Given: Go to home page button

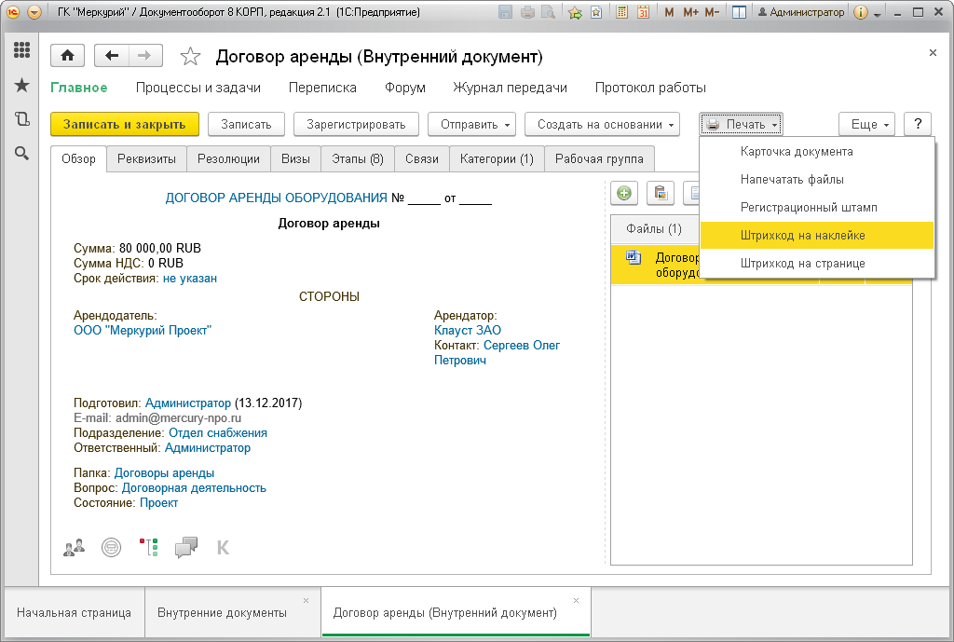Looking at the screenshot, I should (x=67, y=56).
